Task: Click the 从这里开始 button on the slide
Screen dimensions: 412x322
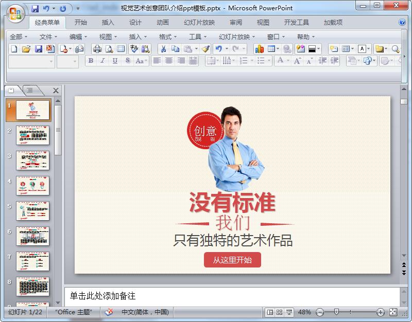Action: tap(232, 260)
